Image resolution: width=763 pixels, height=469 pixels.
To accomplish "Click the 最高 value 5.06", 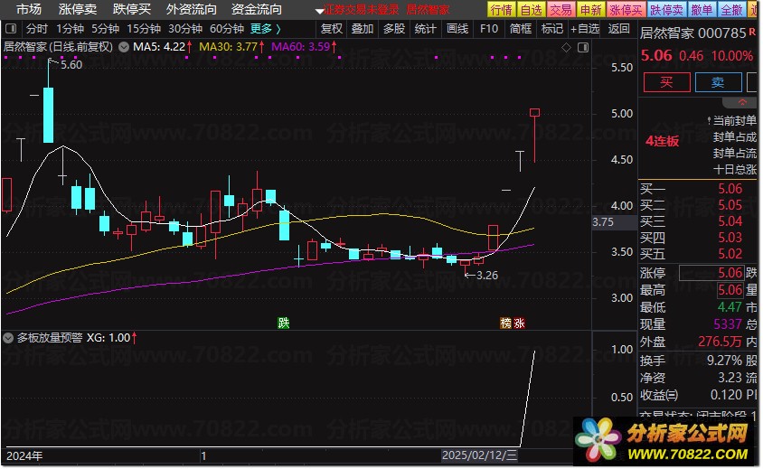I will [x=730, y=290].
